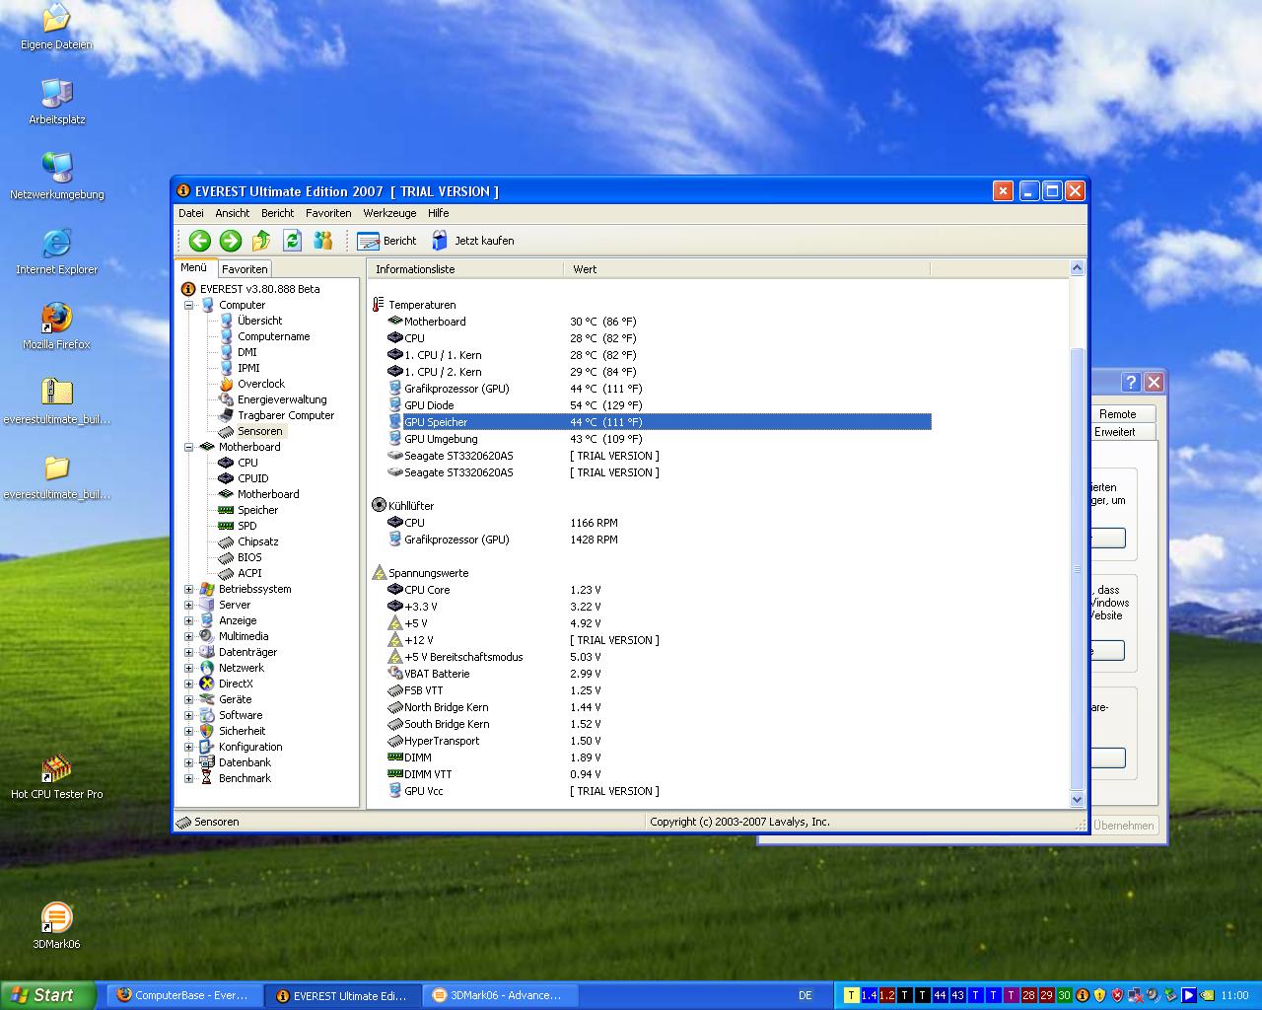
Task: Select the North Bridge Kern row
Action: (x=651, y=707)
